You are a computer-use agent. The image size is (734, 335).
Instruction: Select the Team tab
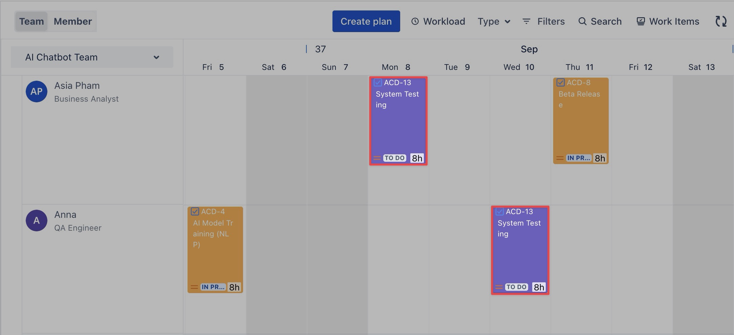[31, 21]
